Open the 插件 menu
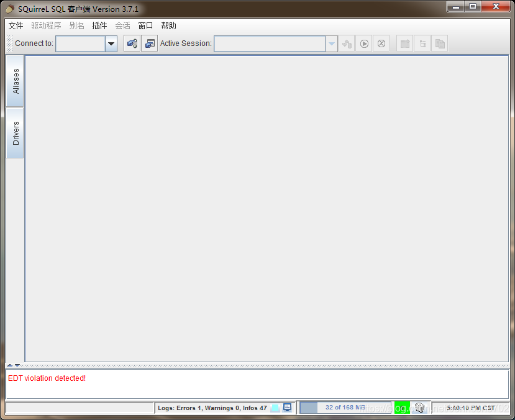The height and width of the screenshot is (420, 515). click(x=99, y=25)
